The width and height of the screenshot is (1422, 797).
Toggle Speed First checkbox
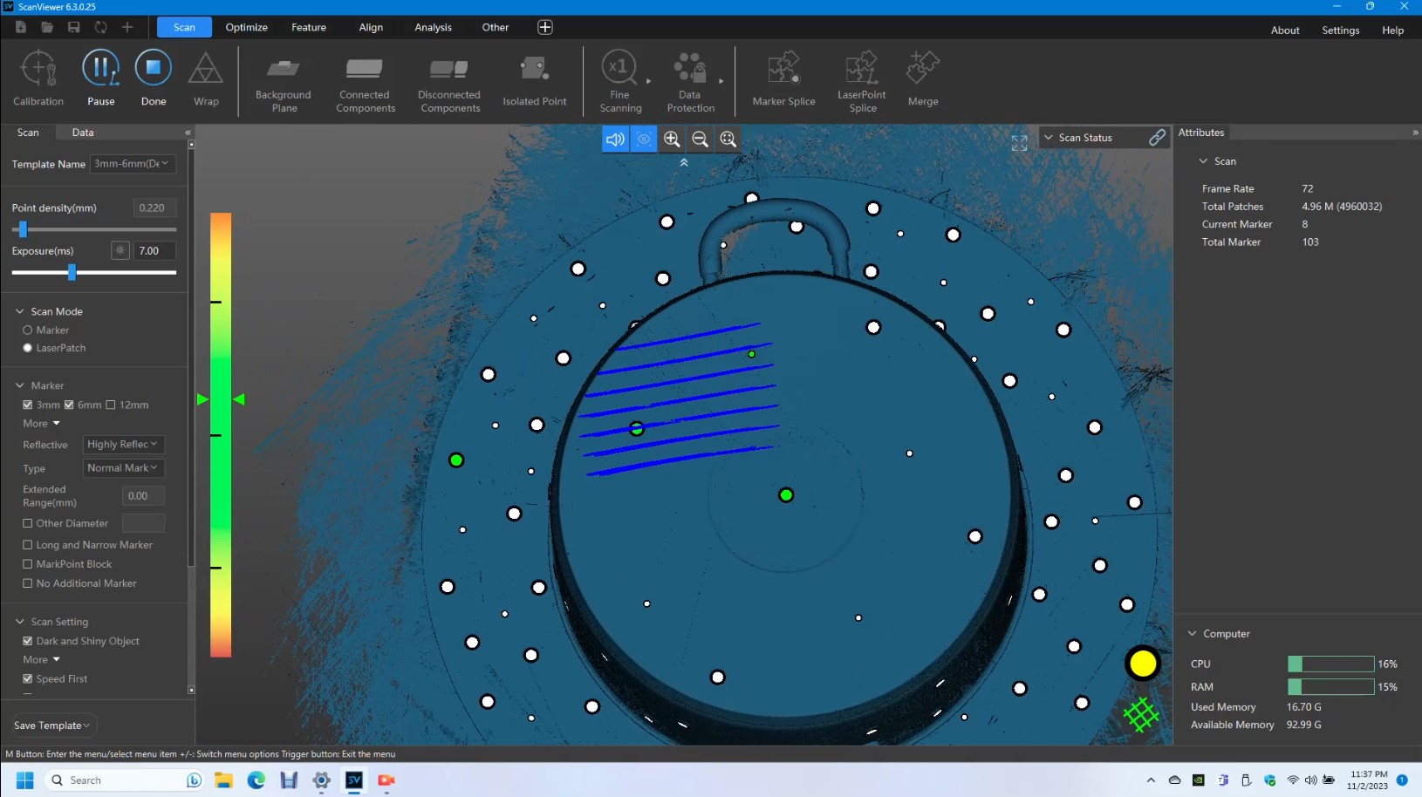pos(27,678)
